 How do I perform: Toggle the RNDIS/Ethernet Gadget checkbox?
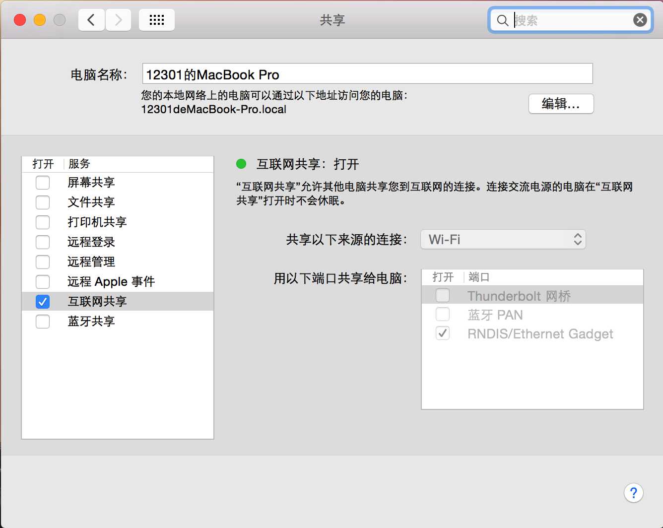pos(443,333)
